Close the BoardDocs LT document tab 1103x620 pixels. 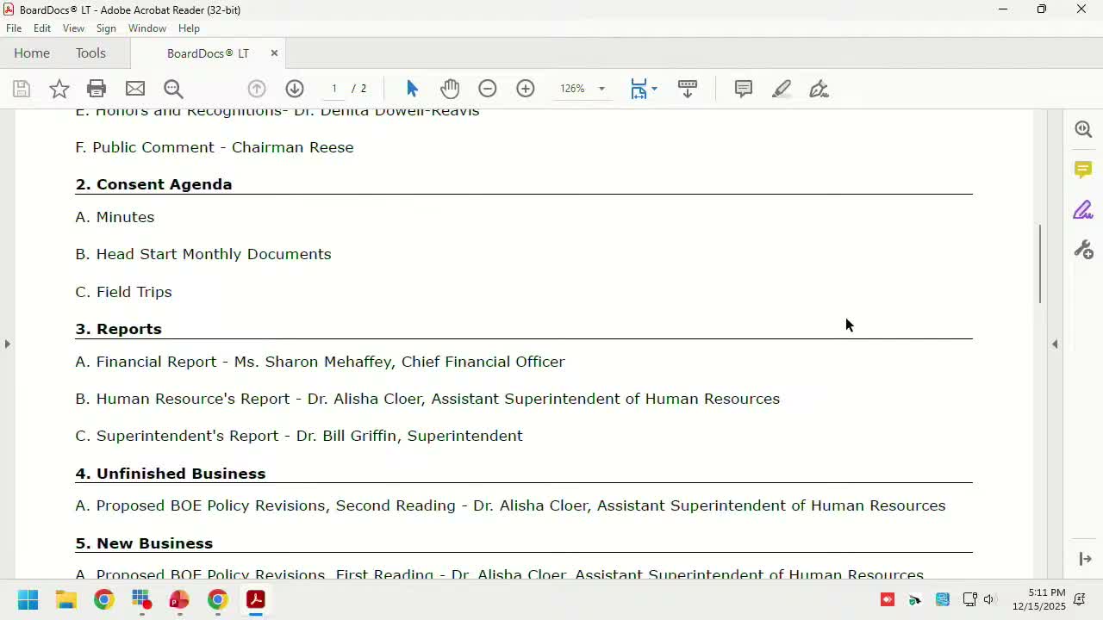tap(274, 53)
